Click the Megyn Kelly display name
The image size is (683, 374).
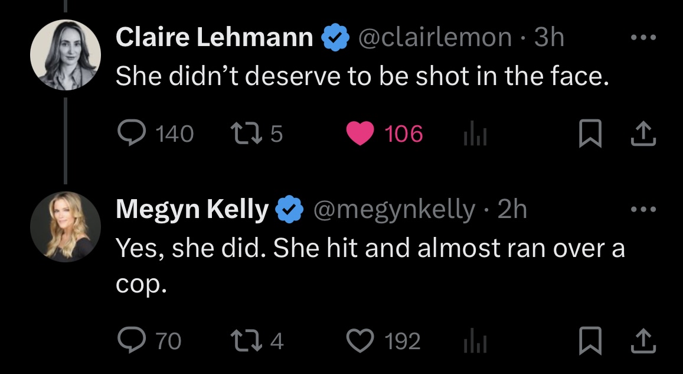pos(192,209)
